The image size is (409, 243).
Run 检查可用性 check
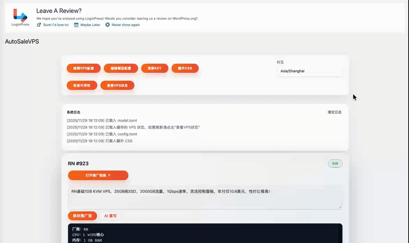point(82,86)
